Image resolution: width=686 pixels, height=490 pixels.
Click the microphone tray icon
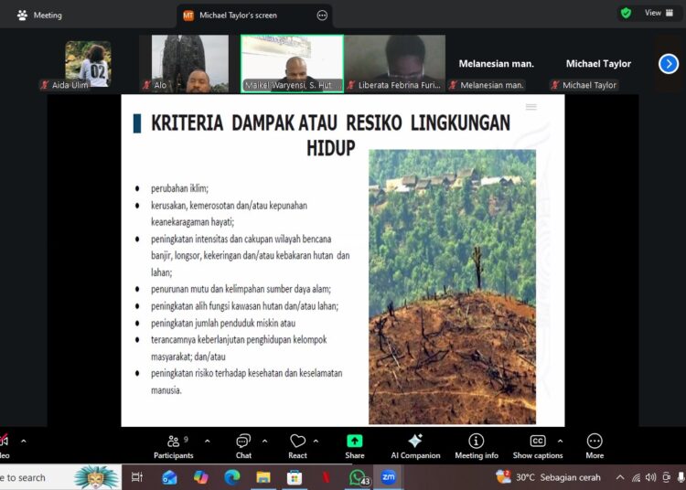(x=681, y=477)
